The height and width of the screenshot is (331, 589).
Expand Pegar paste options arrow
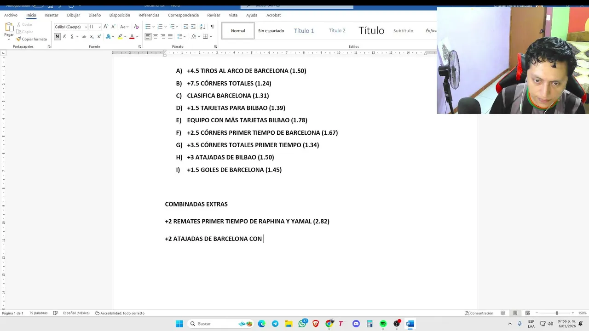[9, 39]
